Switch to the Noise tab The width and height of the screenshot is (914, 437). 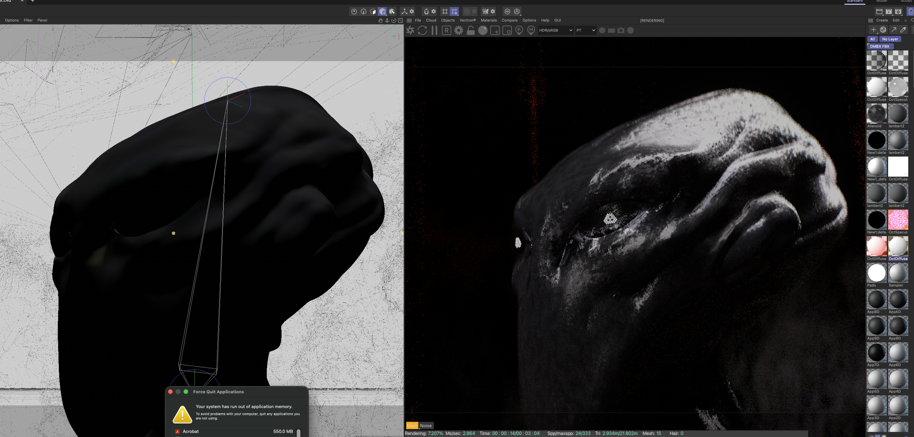tap(426, 426)
